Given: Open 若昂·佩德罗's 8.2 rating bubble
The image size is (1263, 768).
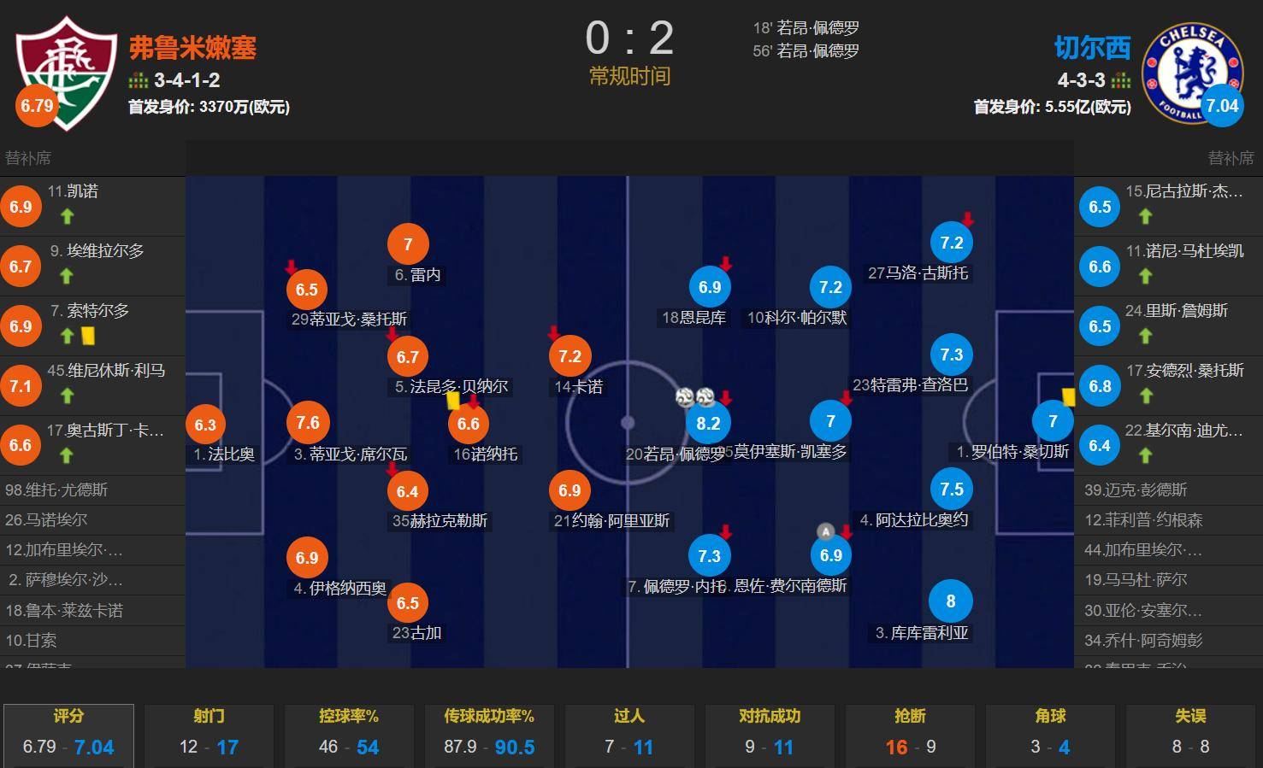Looking at the screenshot, I should pos(708,423).
